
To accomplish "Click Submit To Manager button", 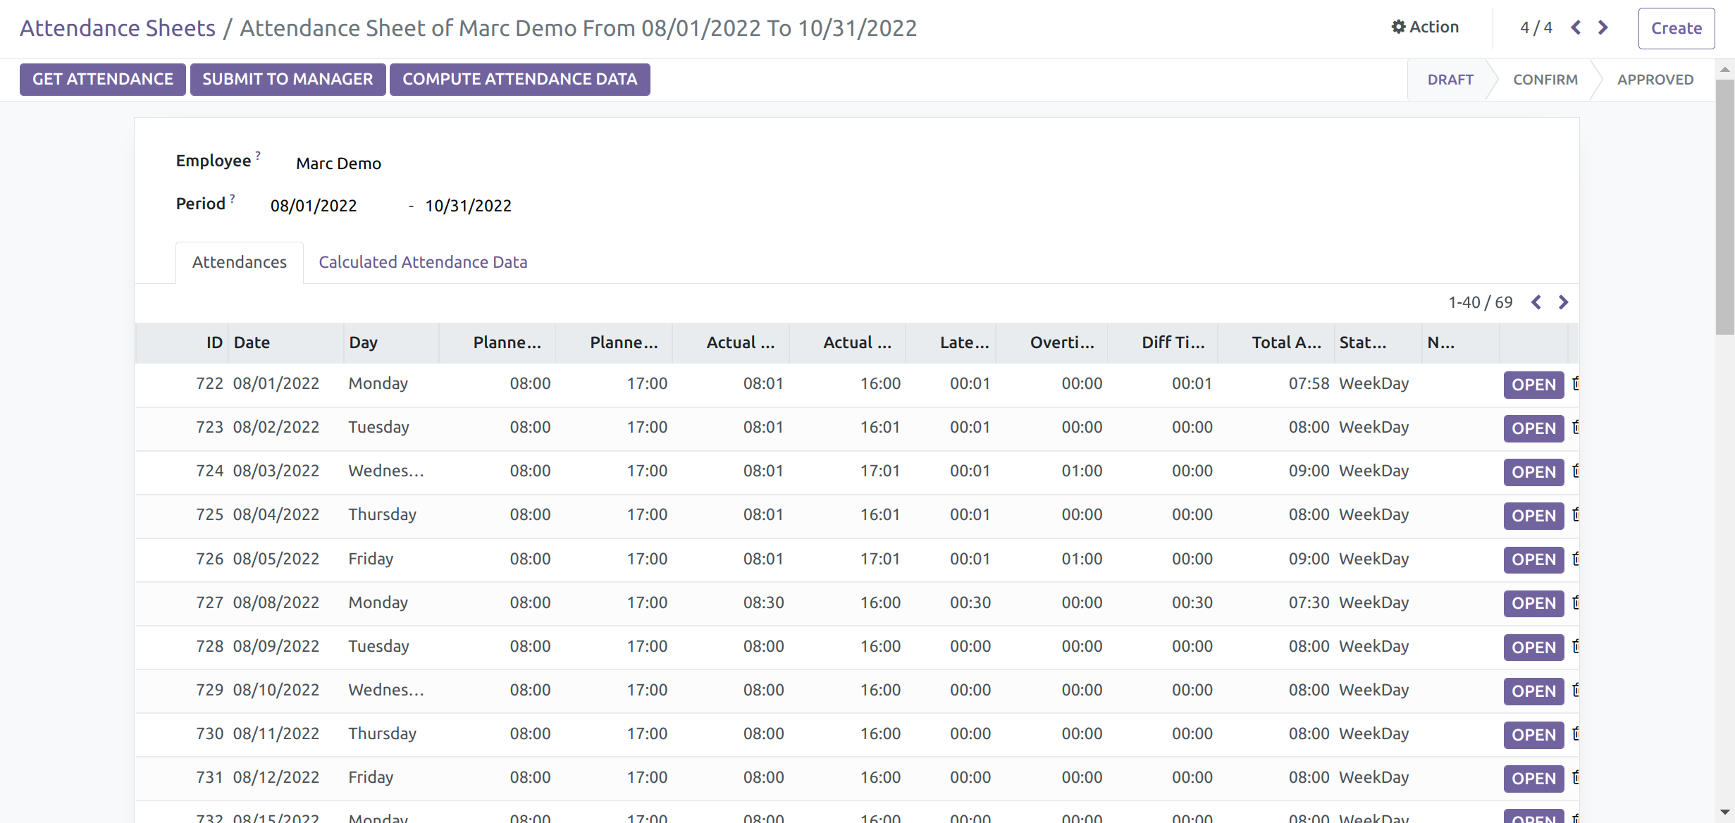I will pyautogui.click(x=288, y=79).
